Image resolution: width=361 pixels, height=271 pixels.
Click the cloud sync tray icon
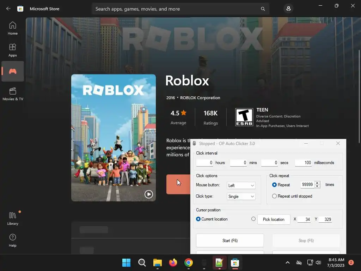click(x=299, y=263)
